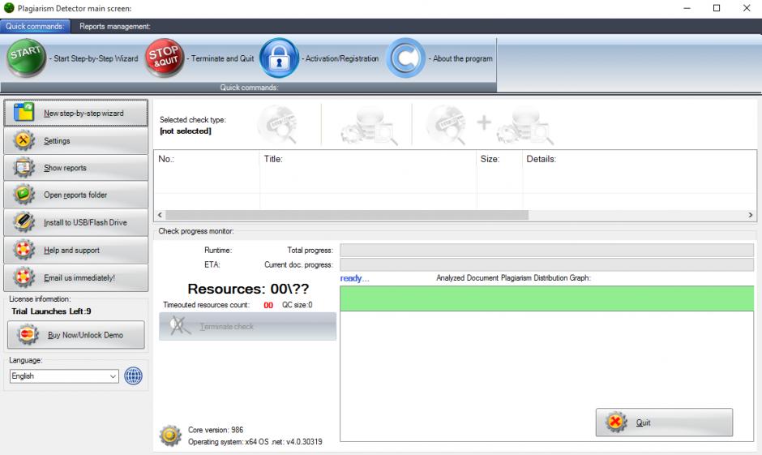Select the database check type icon
The width and height of the screenshot is (762, 455).
[370, 127]
